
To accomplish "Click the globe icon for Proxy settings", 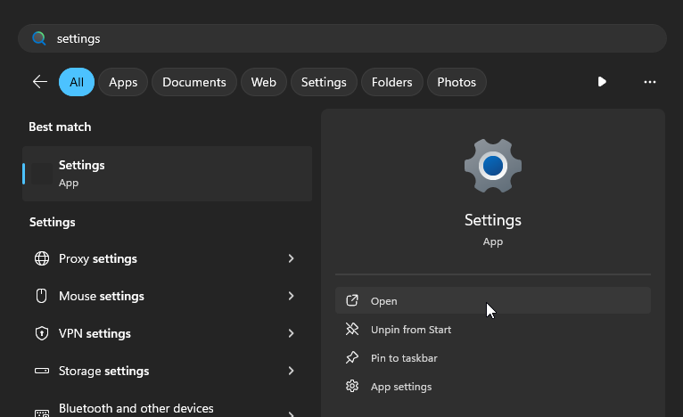I will (x=42, y=258).
